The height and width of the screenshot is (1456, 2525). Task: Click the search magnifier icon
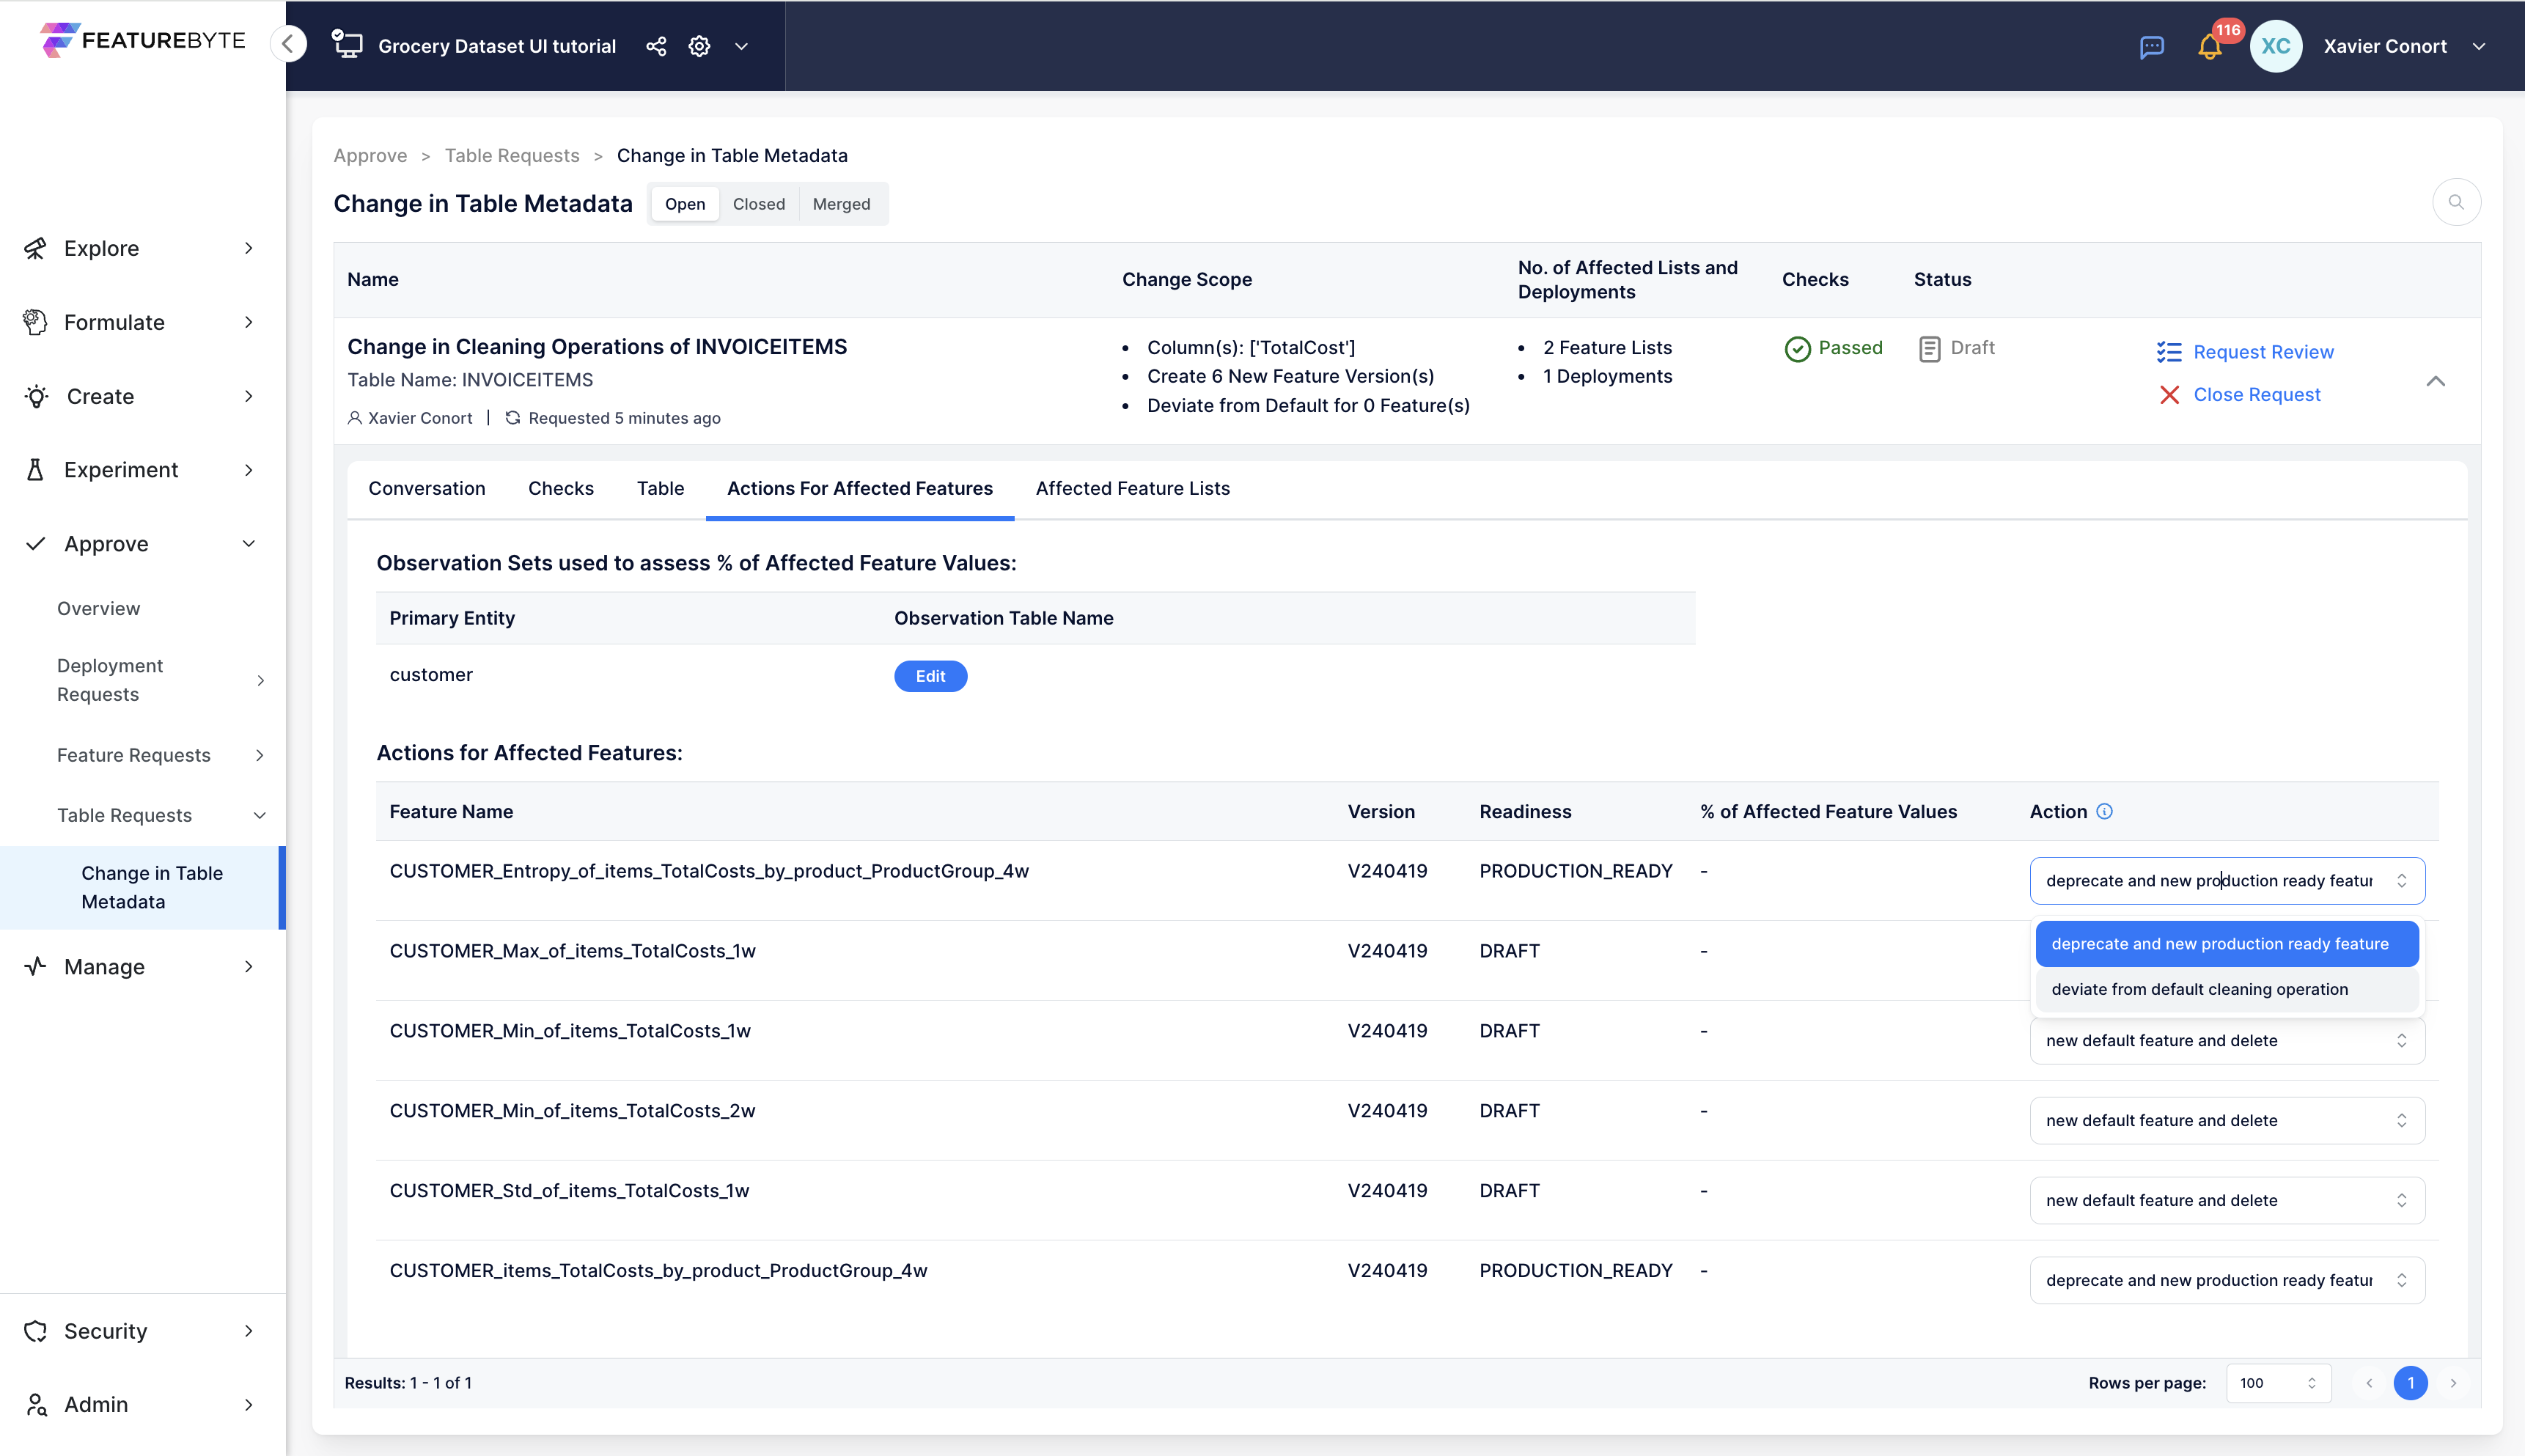coord(2456,202)
